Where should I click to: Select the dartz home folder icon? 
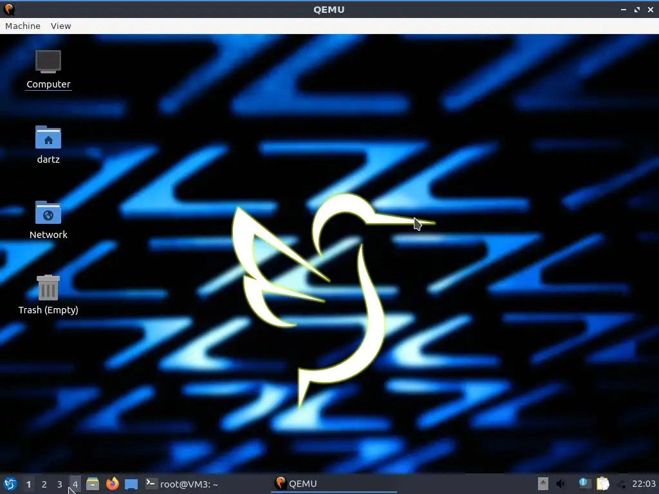pos(48,145)
